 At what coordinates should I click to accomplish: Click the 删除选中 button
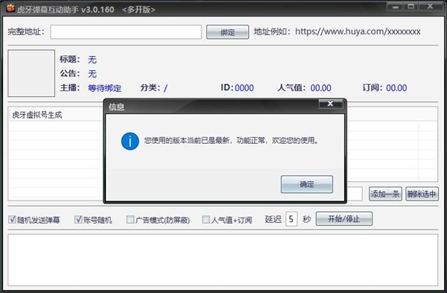[422, 194]
